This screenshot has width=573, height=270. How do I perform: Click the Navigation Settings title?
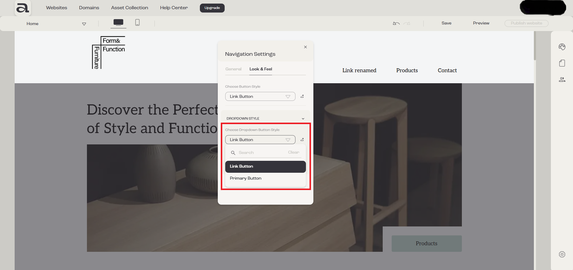pos(250,54)
